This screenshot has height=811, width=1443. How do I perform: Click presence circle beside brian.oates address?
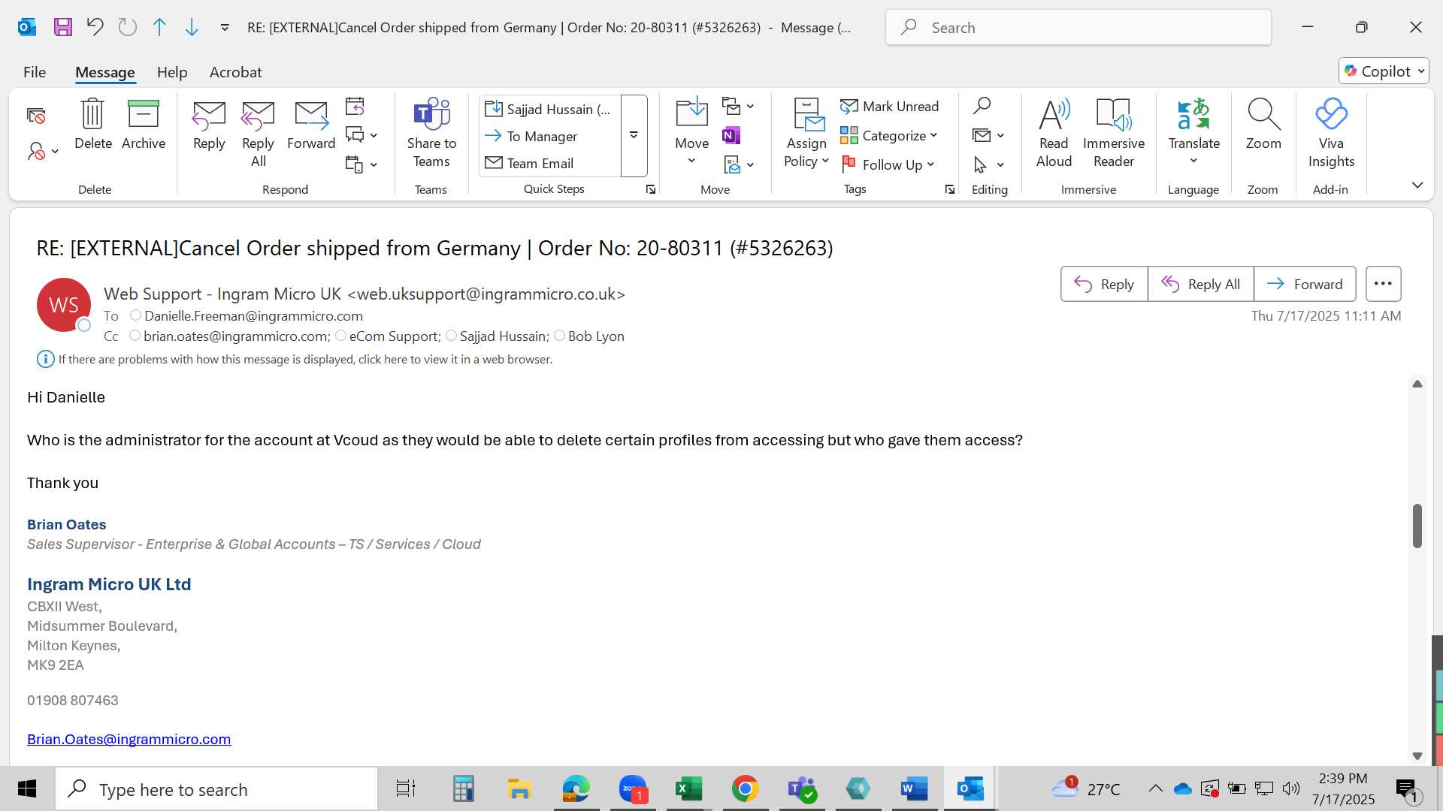coord(135,336)
